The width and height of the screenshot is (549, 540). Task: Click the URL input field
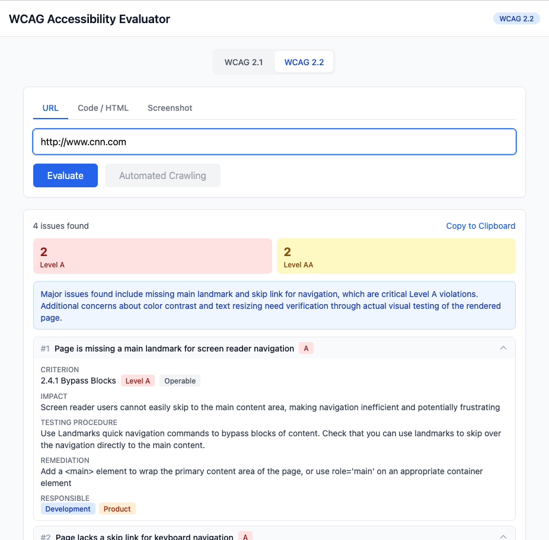(x=274, y=142)
